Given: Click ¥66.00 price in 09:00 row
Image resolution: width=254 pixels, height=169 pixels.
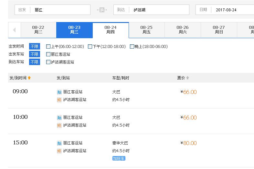Looking at the screenshot, I should 188,92.
